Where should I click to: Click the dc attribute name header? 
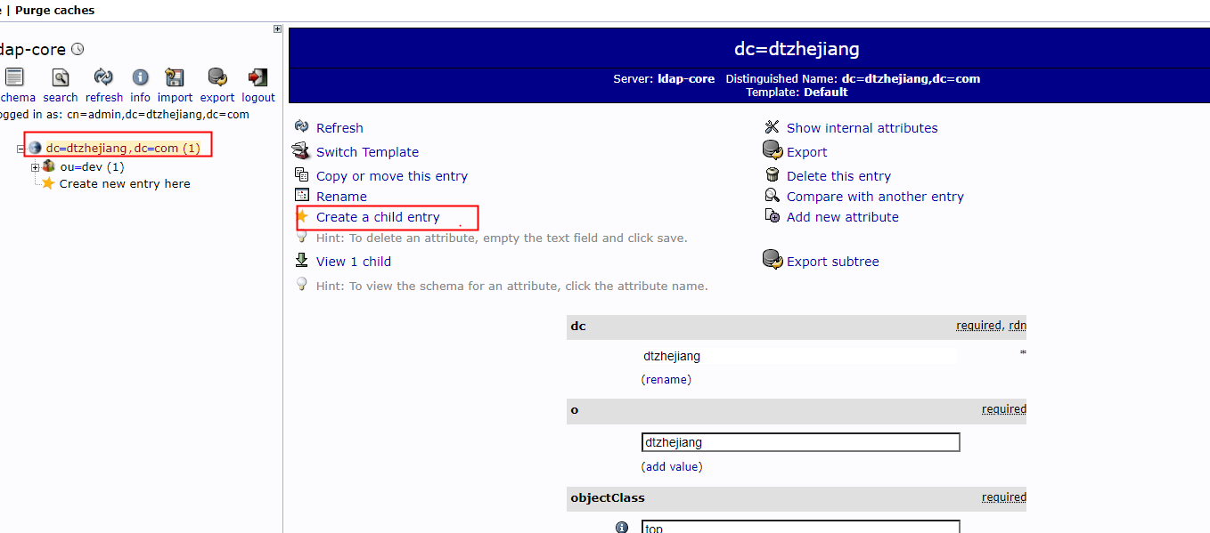coord(578,326)
